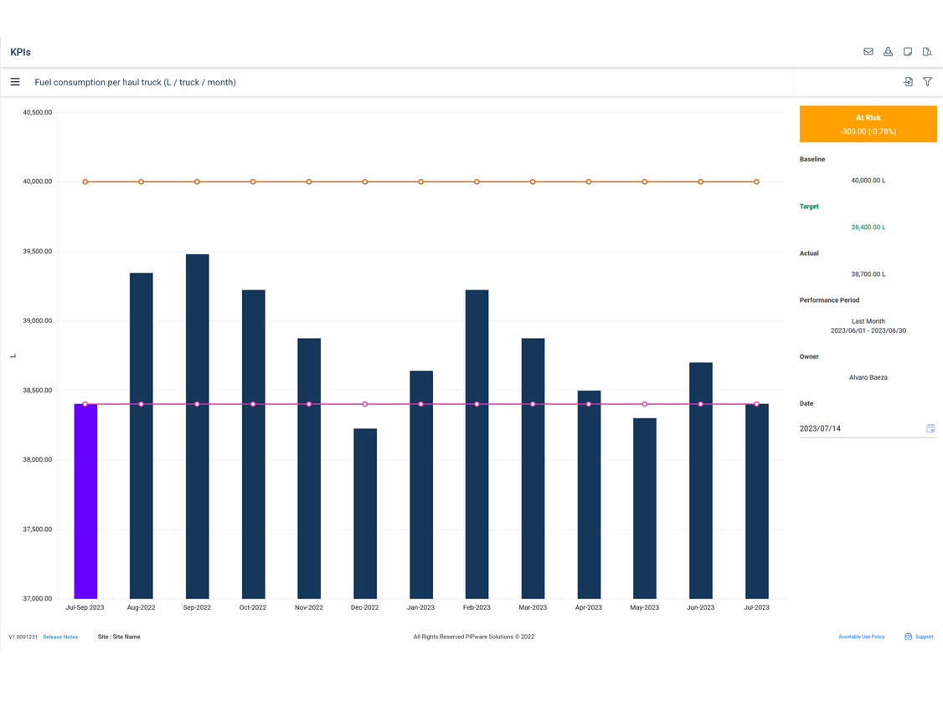The image size is (943, 706).
Task: Open the calendar picker next to the date
Action: tap(930, 427)
